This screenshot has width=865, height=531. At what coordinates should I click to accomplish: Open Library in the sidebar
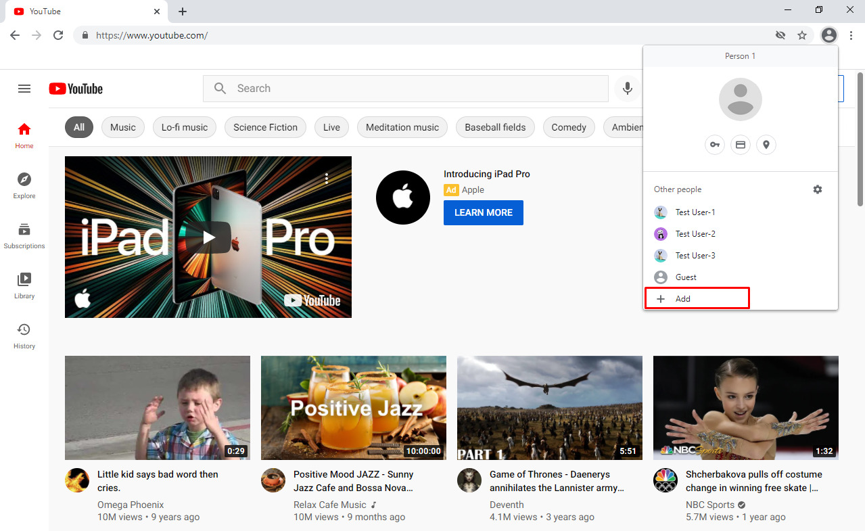pyautogui.click(x=24, y=285)
